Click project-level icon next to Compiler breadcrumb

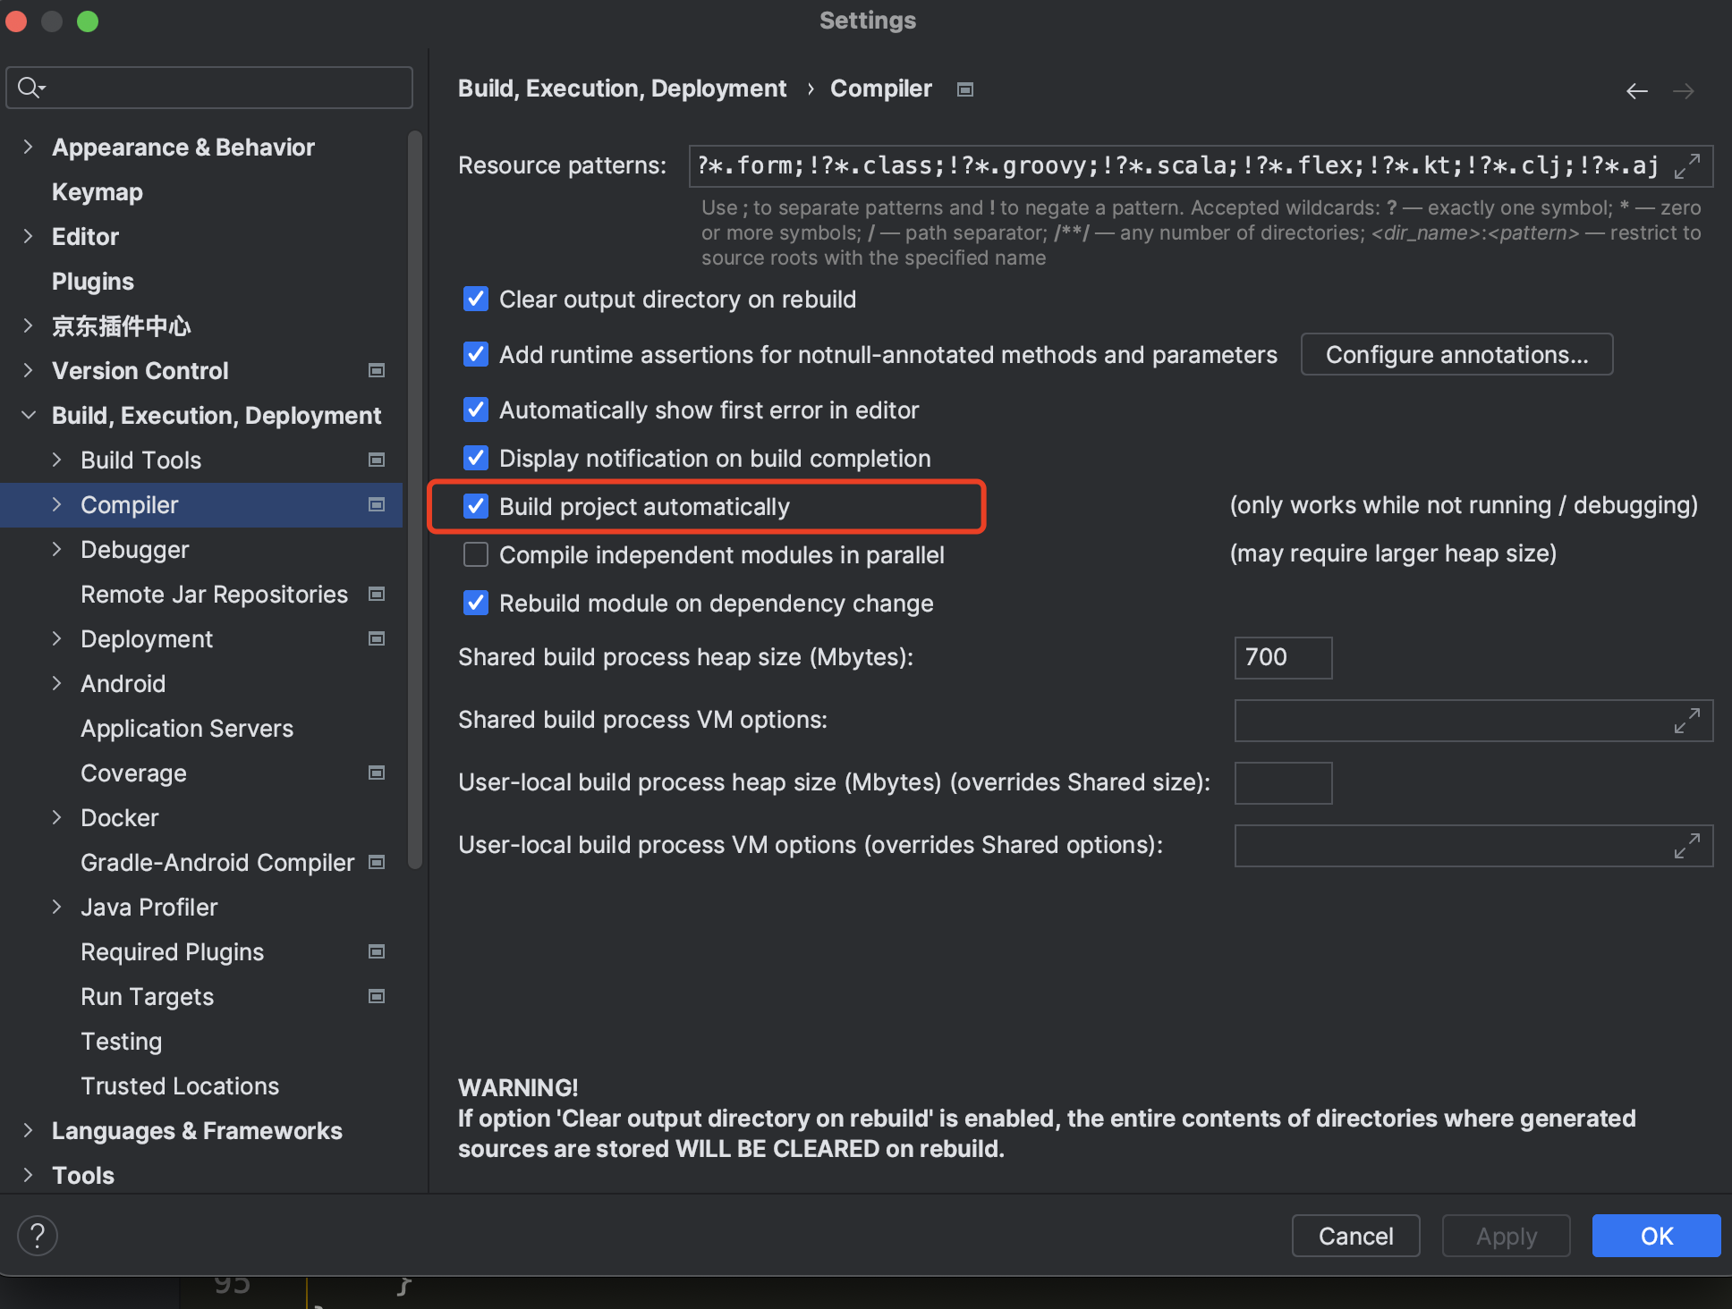point(964,89)
